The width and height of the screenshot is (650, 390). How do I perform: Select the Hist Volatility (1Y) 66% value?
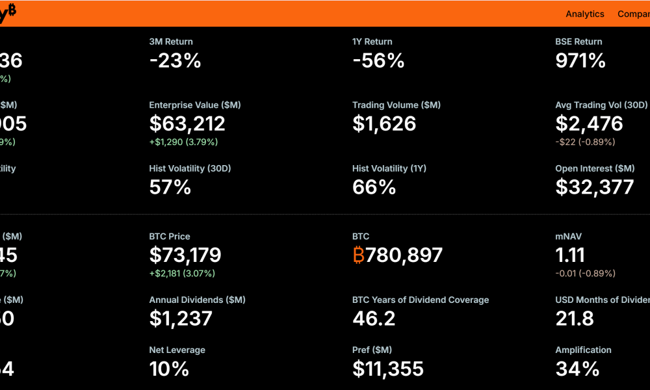click(374, 187)
